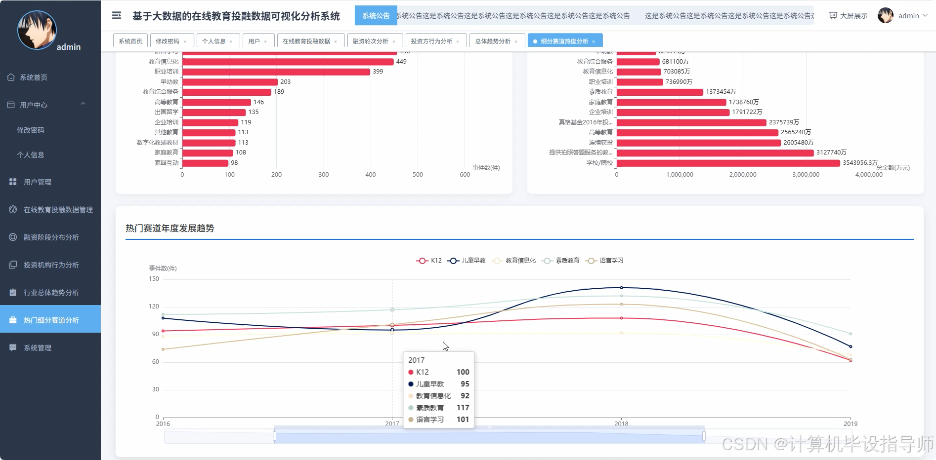Close the 细分赛道热度分析 tab

pyautogui.click(x=594, y=41)
